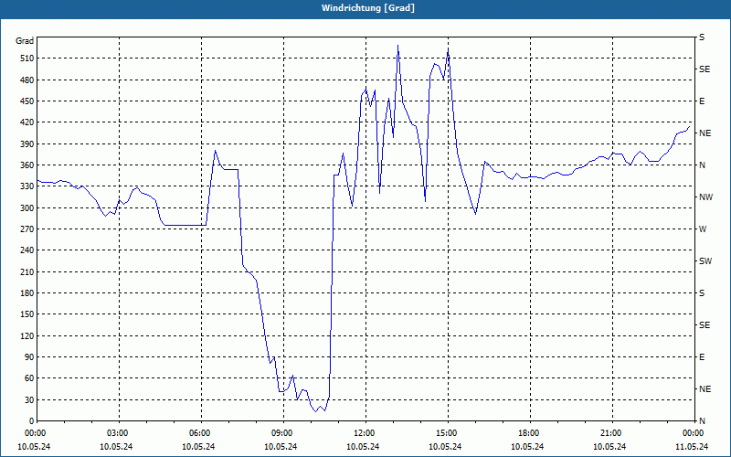The height and width of the screenshot is (457, 731).
Task: Click the NE compass label level with 420
Action: (x=705, y=133)
